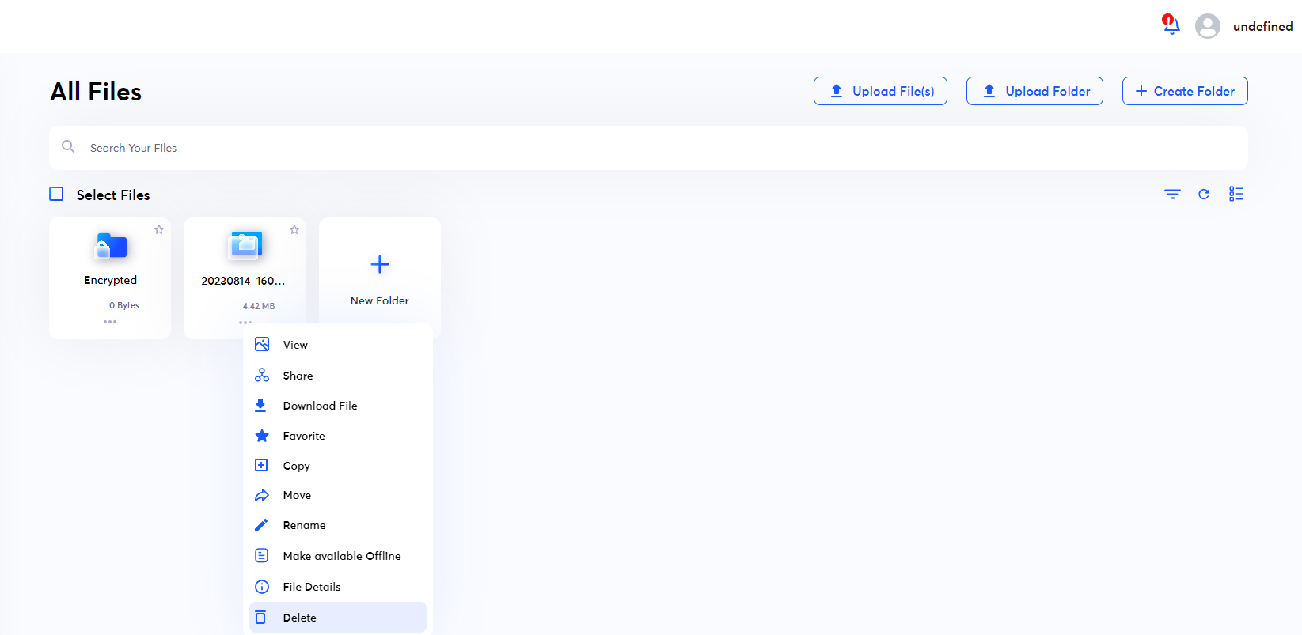Viewport: 1302px width, 635px height.
Task: Select Rename in the context menu
Action: pos(304,525)
